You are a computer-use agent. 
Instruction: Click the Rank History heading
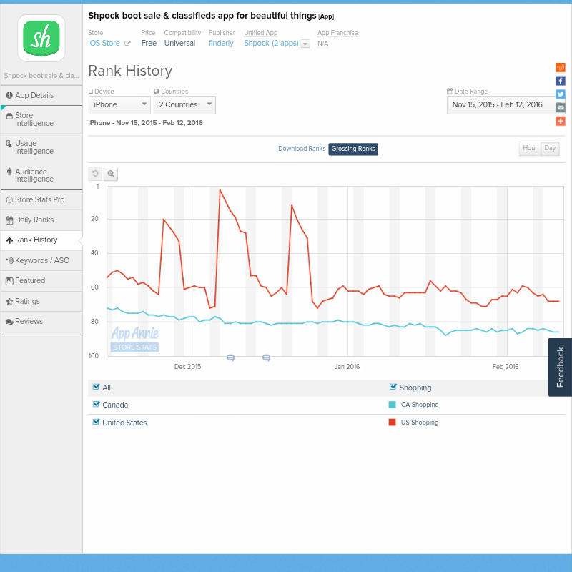(x=130, y=71)
